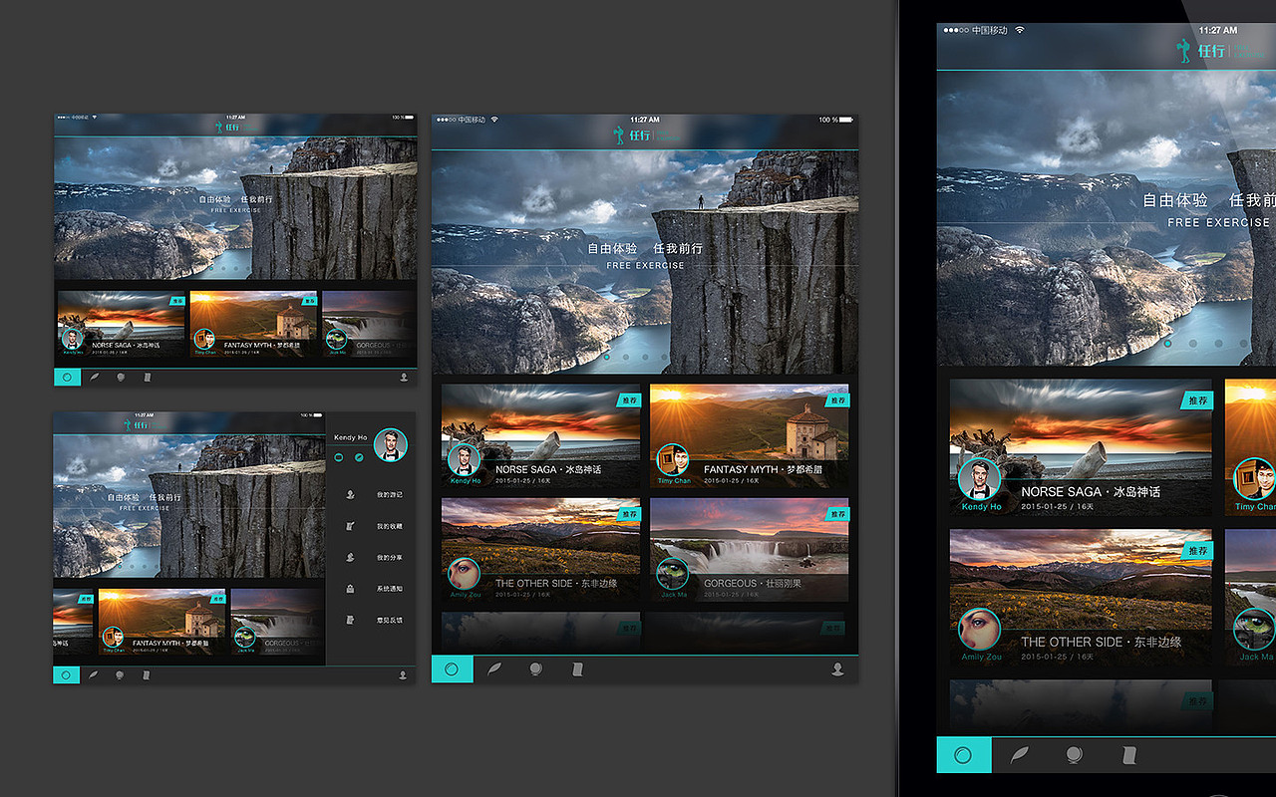Open the profile icon in the upper landscape mockup

404,378
